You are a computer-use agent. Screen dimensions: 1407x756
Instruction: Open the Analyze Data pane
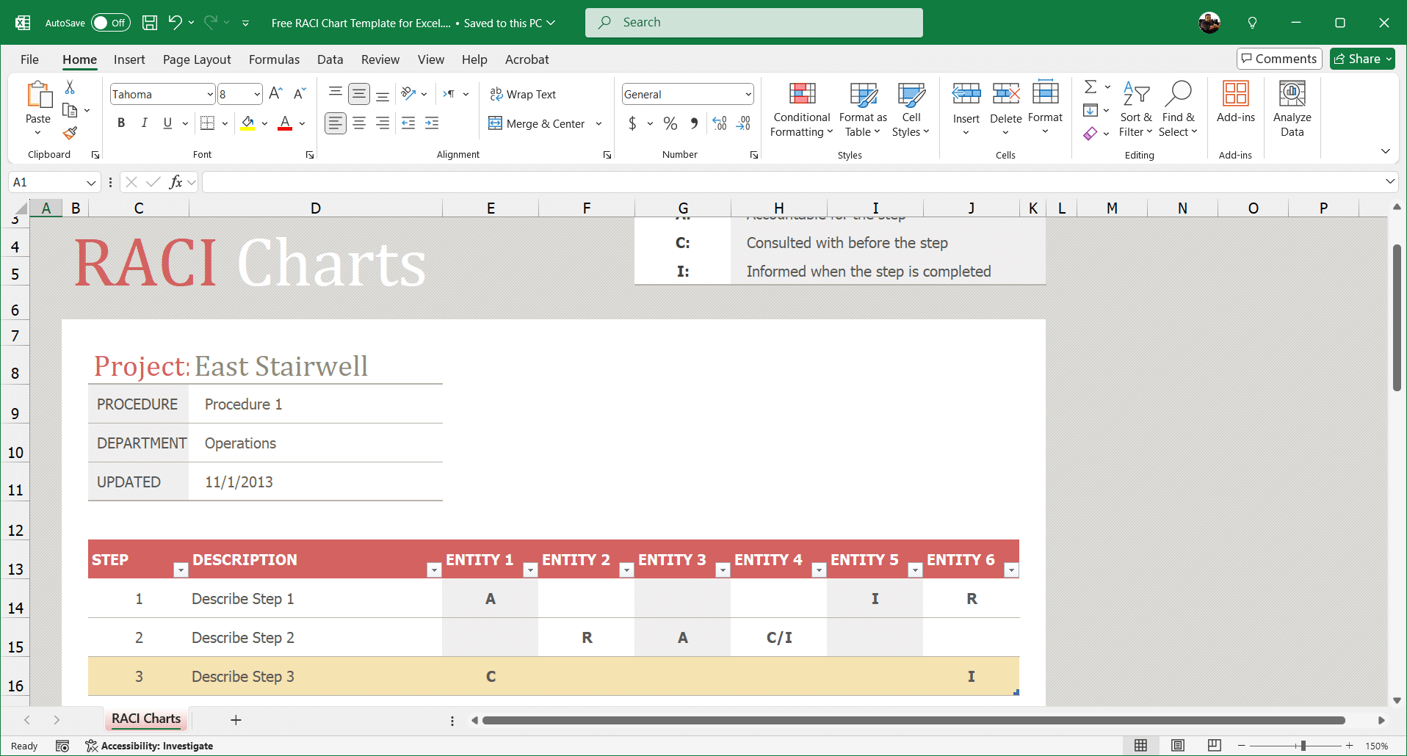click(1292, 109)
